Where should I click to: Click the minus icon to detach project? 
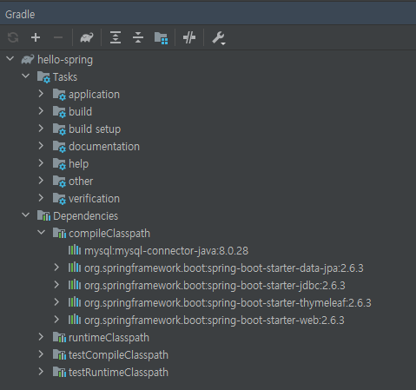pyautogui.click(x=58, y=37)
